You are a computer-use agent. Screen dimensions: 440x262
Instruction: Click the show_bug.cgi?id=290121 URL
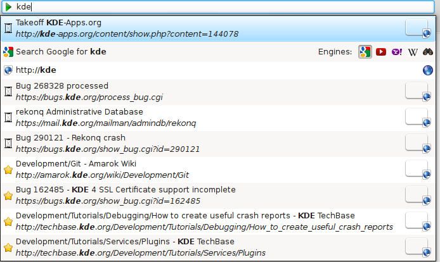click(x=108, y=149)
